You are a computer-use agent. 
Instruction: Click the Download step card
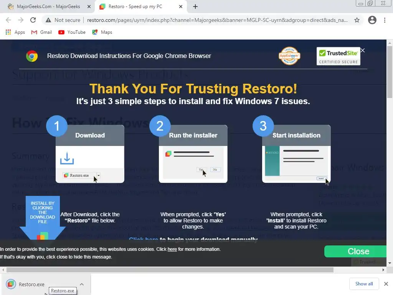pyautogui.click(x=90, y=154)
